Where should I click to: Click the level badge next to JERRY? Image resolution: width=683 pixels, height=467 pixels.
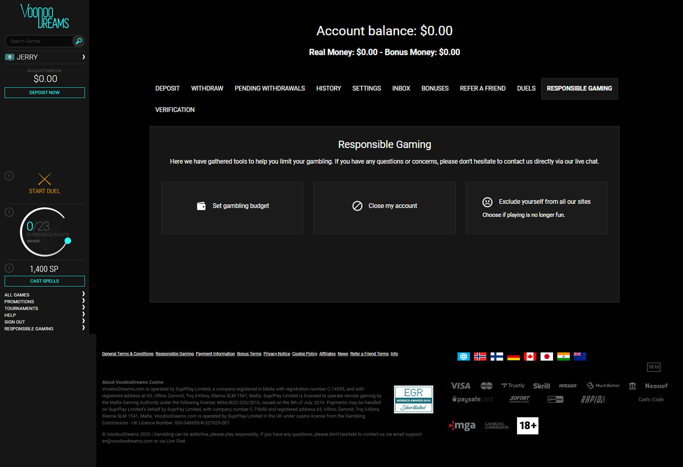[9, 57]
